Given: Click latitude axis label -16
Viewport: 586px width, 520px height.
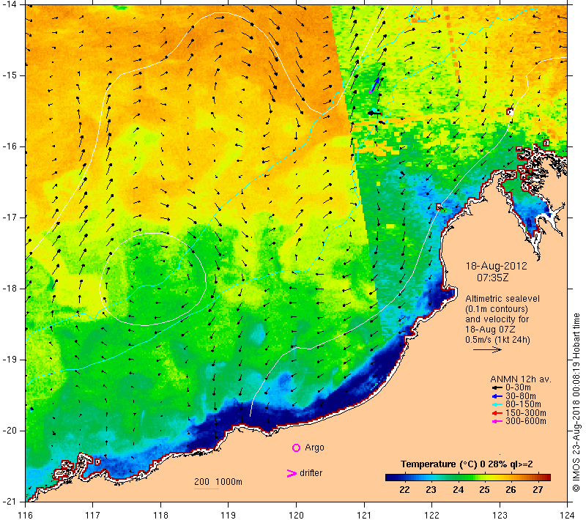Looking at the screenshot, I should (9, 146).
